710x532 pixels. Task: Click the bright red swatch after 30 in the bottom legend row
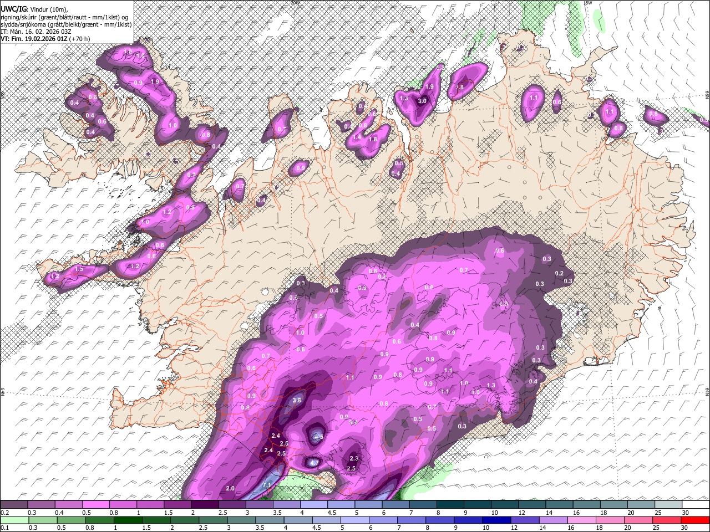696,520
